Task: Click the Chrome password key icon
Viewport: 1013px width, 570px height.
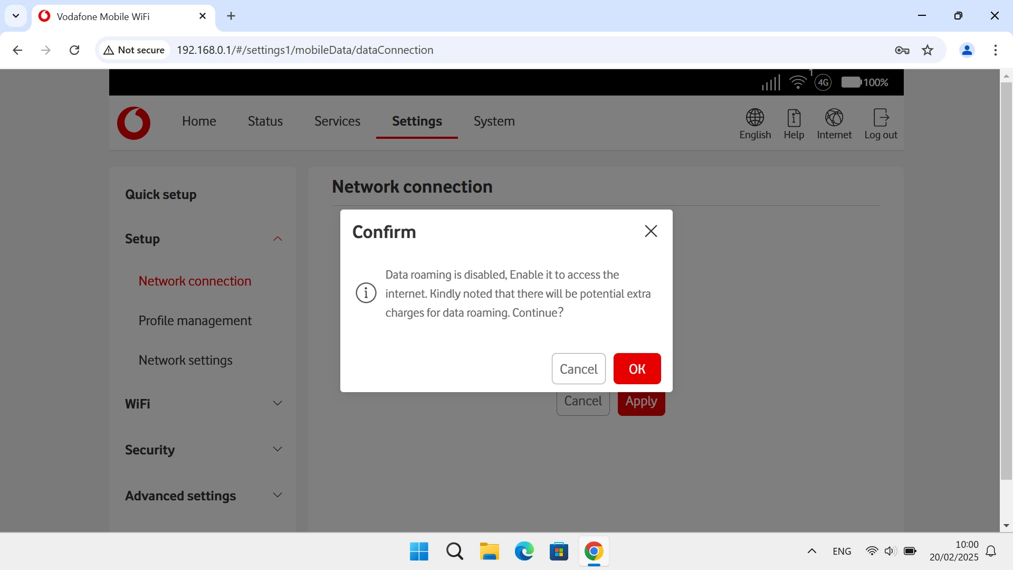Action: pyautogui.click(x=902, y=50)
